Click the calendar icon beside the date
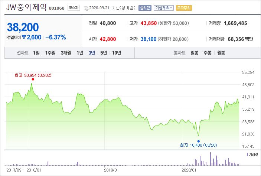 [x=86, y=8]
